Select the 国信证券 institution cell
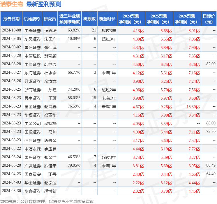This screenshot has width=217, height=204. pos(33,48)
